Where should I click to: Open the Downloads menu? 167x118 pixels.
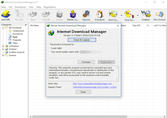coord(20,7)
